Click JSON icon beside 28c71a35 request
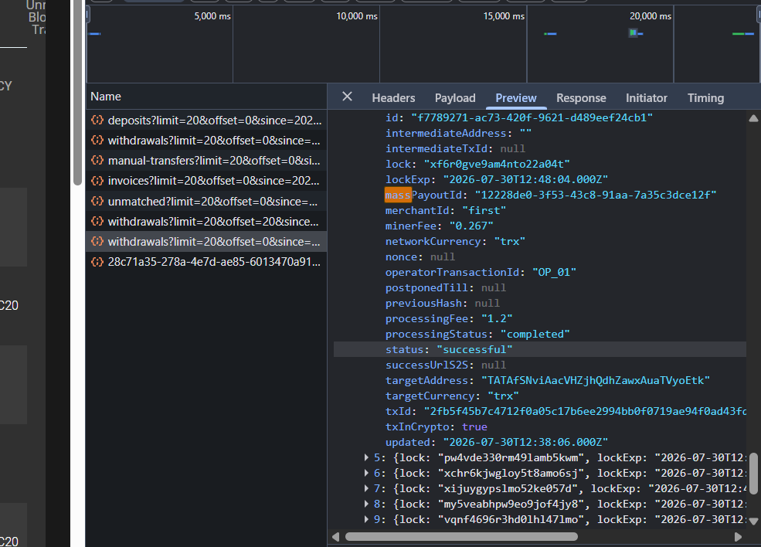Screen dimensions: 761x547 coord(97,262)
